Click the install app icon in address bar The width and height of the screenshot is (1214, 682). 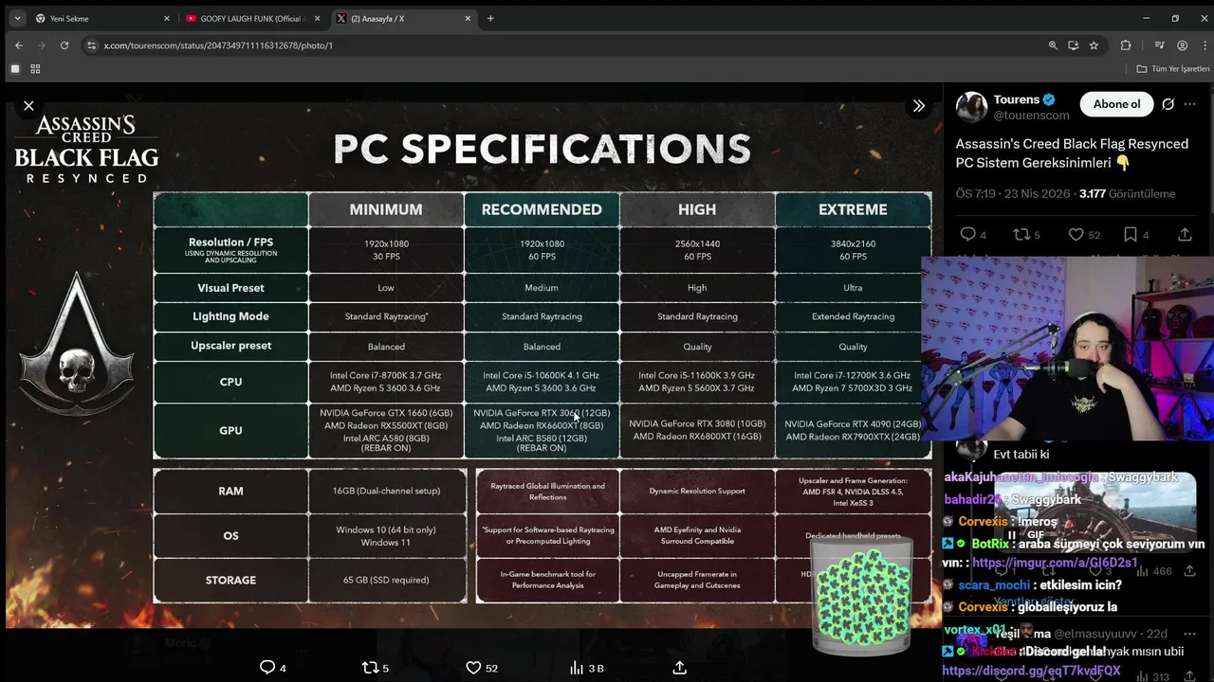1073,45
